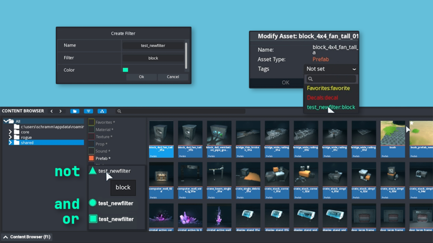This screenshot has width=433, height=243.
Task: Click the triangle 'not' test_newfilter icon
Action: pos(93,171)
